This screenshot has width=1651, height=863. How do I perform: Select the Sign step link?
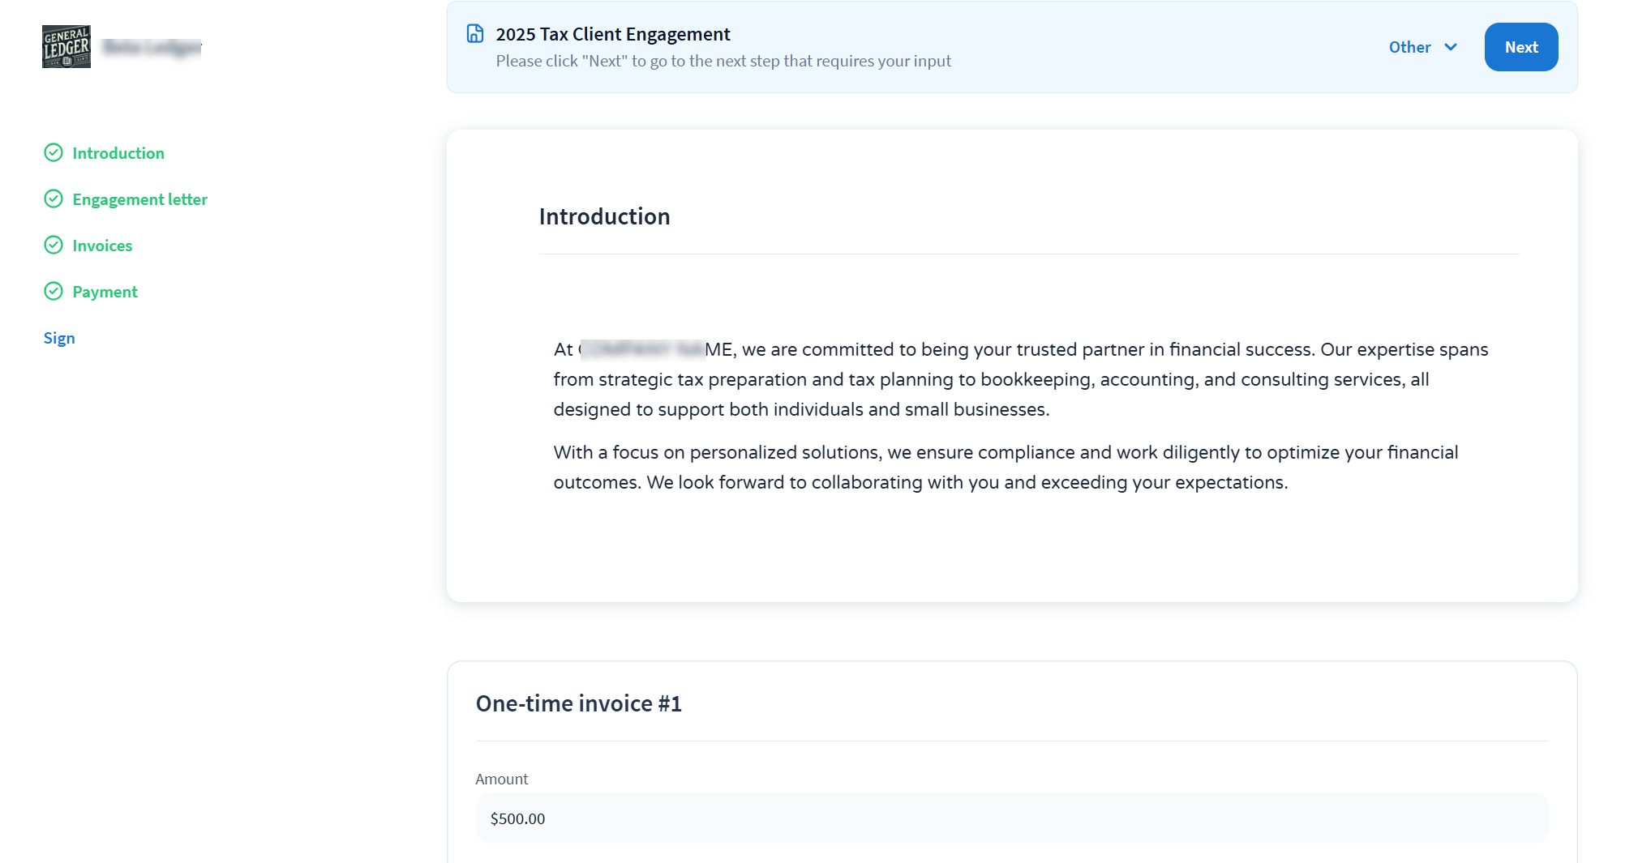(59, 338)
